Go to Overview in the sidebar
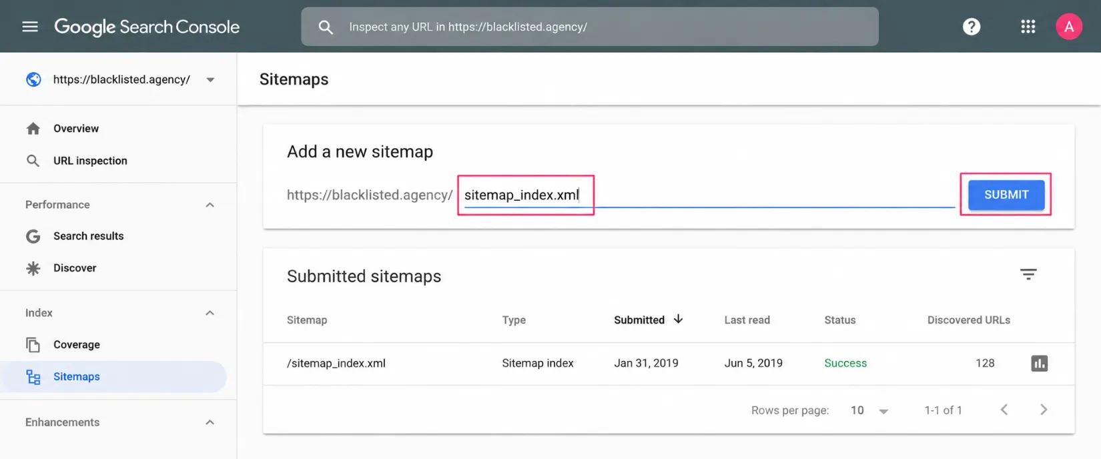This screenshot has height=459, width=1101. [76, 128]
